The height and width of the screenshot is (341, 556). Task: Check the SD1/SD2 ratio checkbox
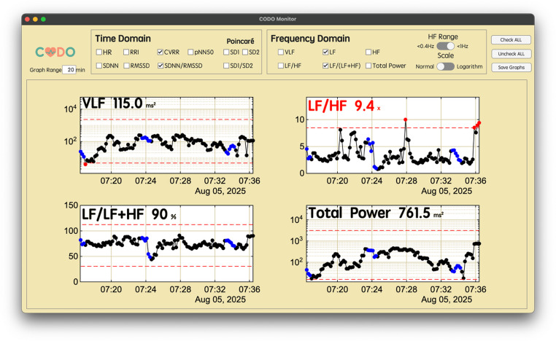[x=226, y=66]
